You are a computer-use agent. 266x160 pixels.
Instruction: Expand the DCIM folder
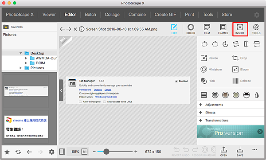[x=26, y=63]
